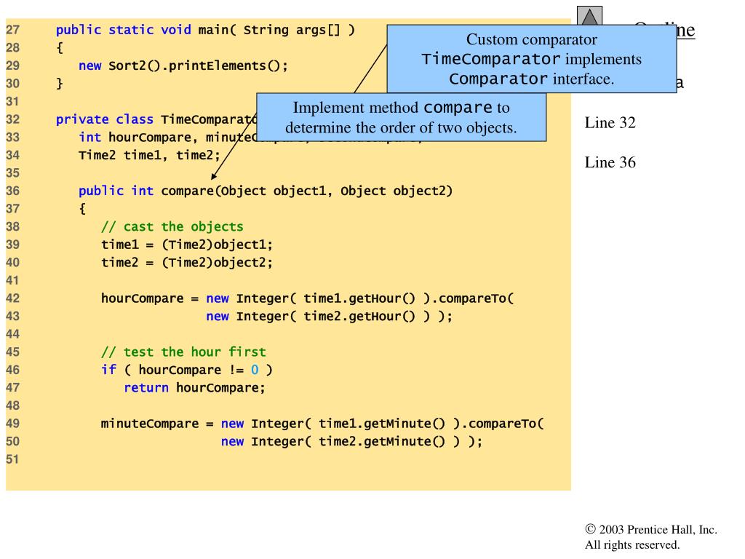Click the 'new Sort2().printElements();' code line
Image resolution: width=745 pixels, height=559 pixels.
coord(183,66)
